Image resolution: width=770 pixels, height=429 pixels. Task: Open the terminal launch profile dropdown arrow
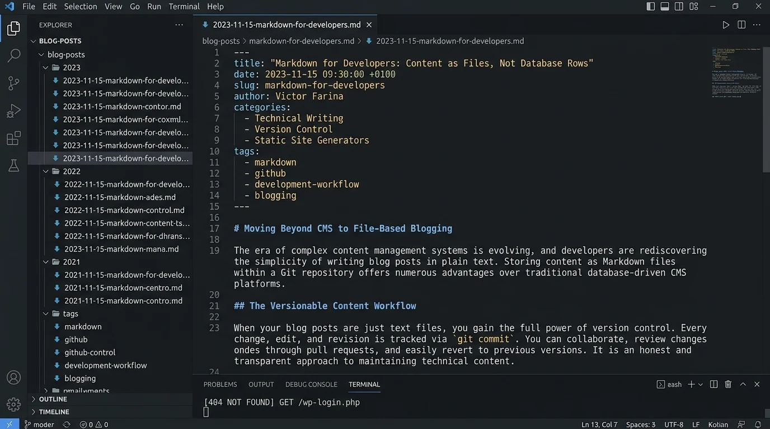pyautogui.click(x=701, y=384)
